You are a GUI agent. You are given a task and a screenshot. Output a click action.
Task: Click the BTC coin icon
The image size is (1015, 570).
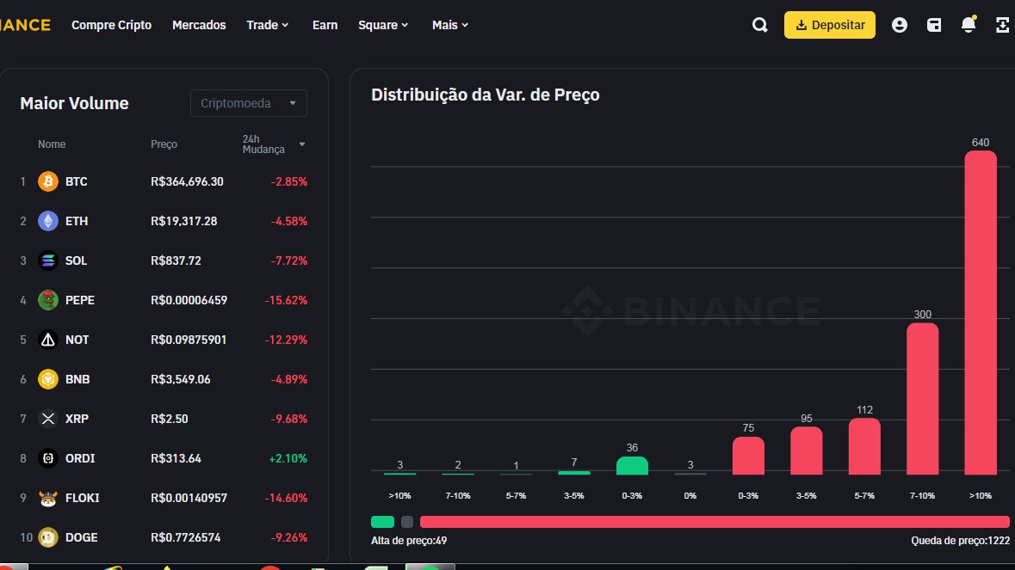click(48, 181)
